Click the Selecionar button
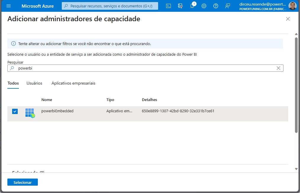 (22, 182)
